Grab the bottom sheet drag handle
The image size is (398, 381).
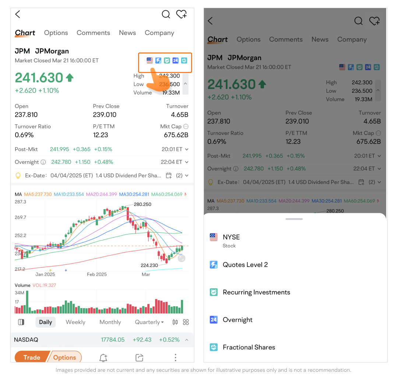(294, 219)
